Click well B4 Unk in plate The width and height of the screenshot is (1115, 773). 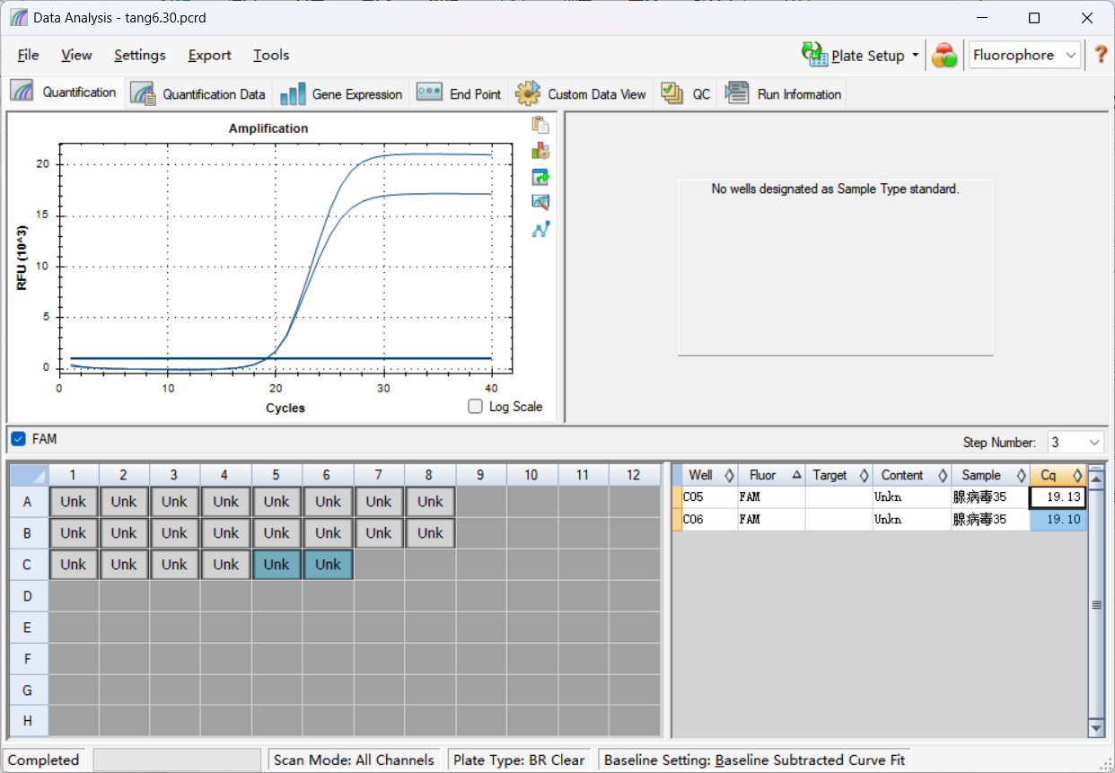click(226, 533)
